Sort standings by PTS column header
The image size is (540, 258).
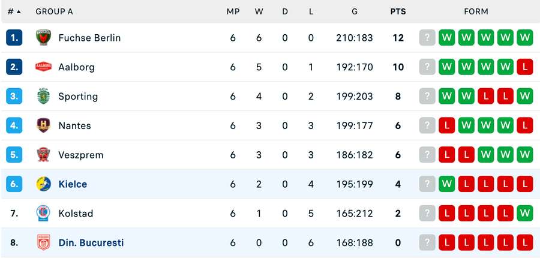[x=398, y=11]
